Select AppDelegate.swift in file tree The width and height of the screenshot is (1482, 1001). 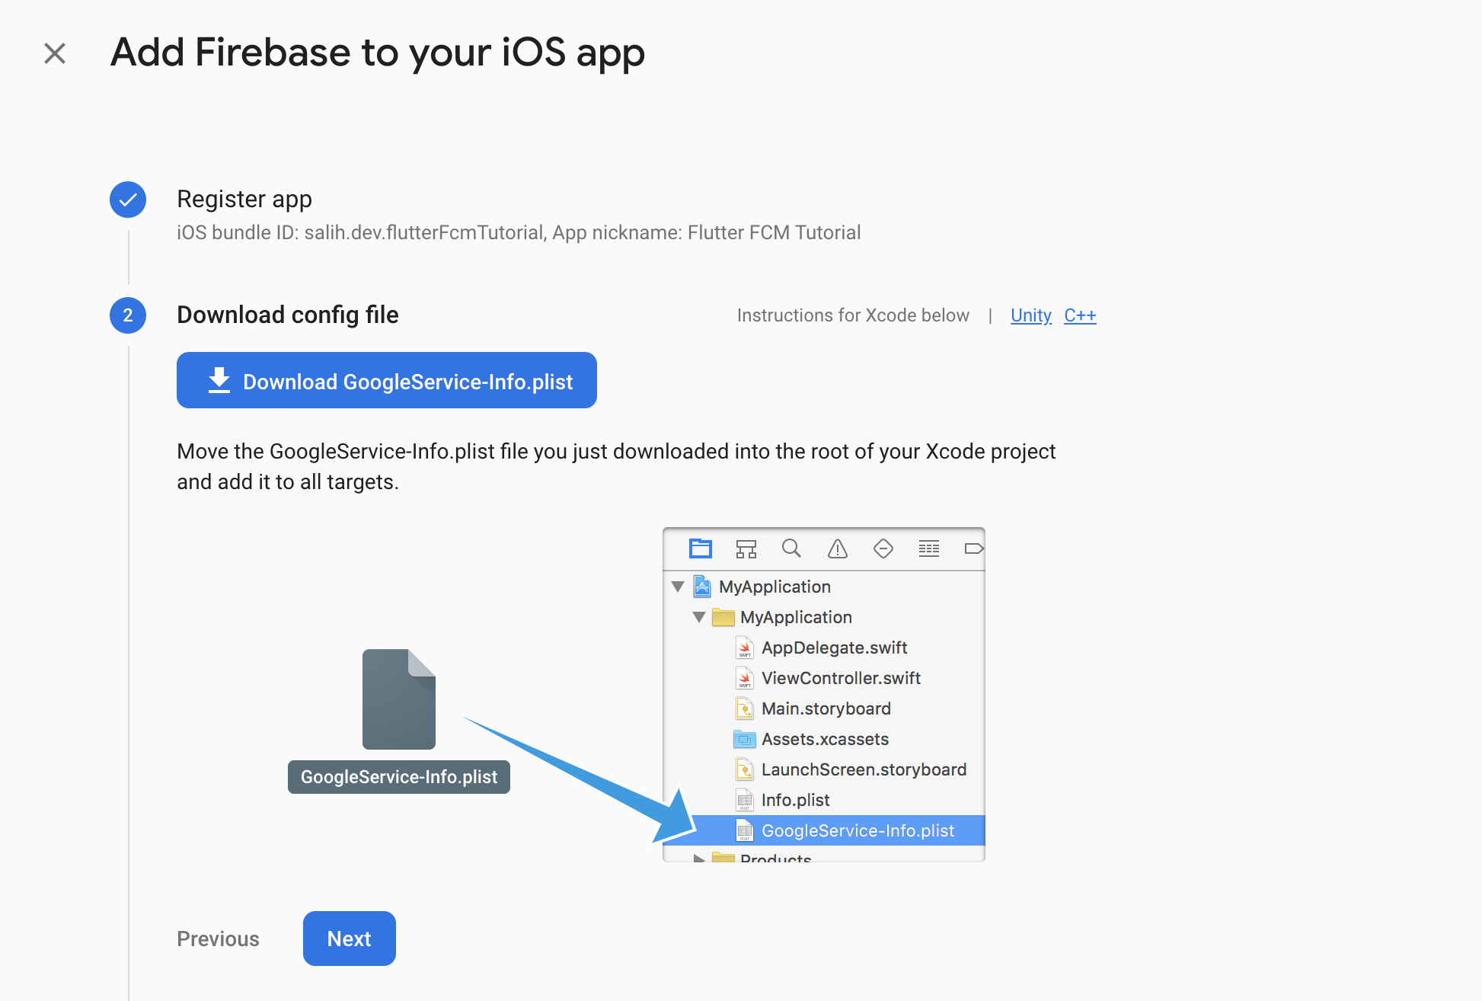(834, 648)
